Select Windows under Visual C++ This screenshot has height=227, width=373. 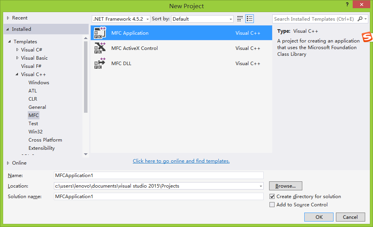pos(39,82)
